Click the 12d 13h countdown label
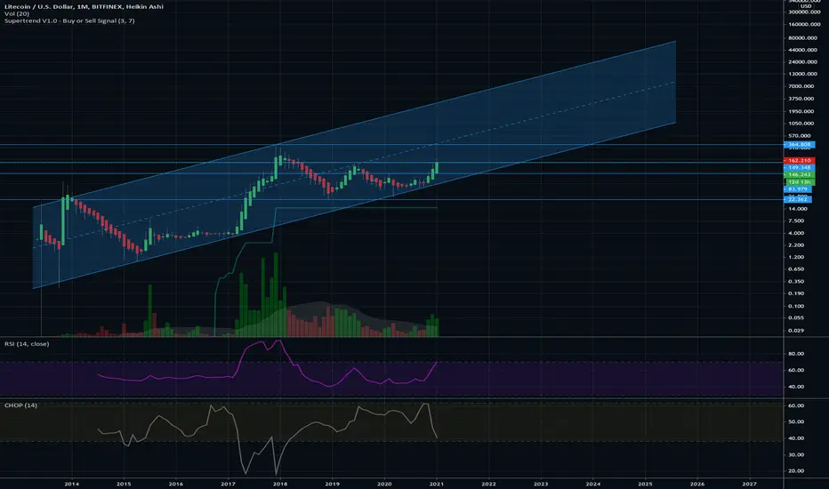Image resolution: width=829 pixels, height=489 pixels. pos(801,182)
